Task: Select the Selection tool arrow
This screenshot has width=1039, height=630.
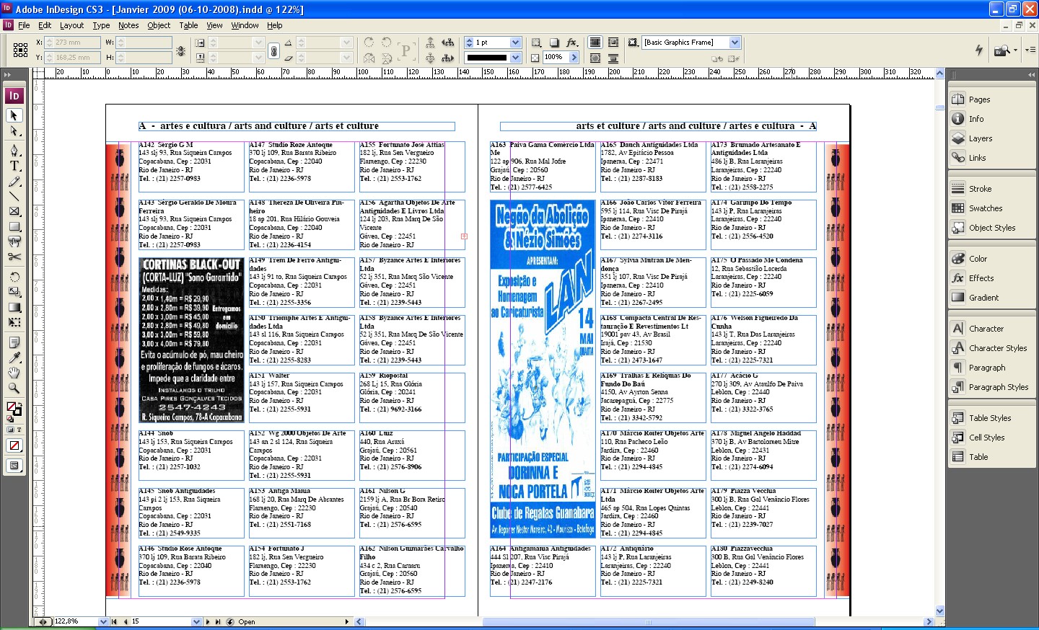Action: tap(14, 115)
